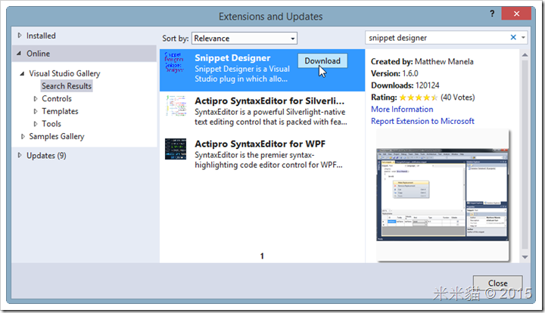Expand the Installed category

click(x=20, y=36)
